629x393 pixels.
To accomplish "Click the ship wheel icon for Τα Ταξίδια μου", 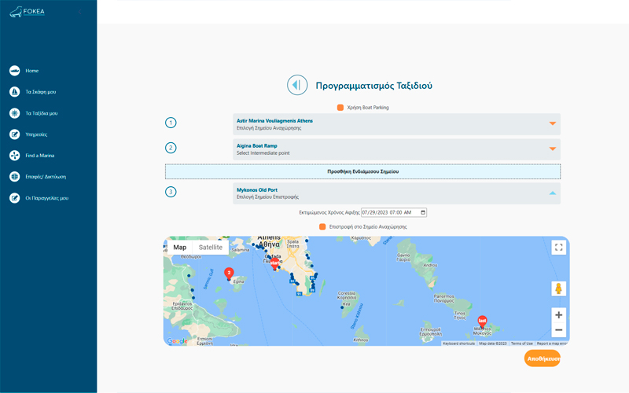I will pos(14,113).
